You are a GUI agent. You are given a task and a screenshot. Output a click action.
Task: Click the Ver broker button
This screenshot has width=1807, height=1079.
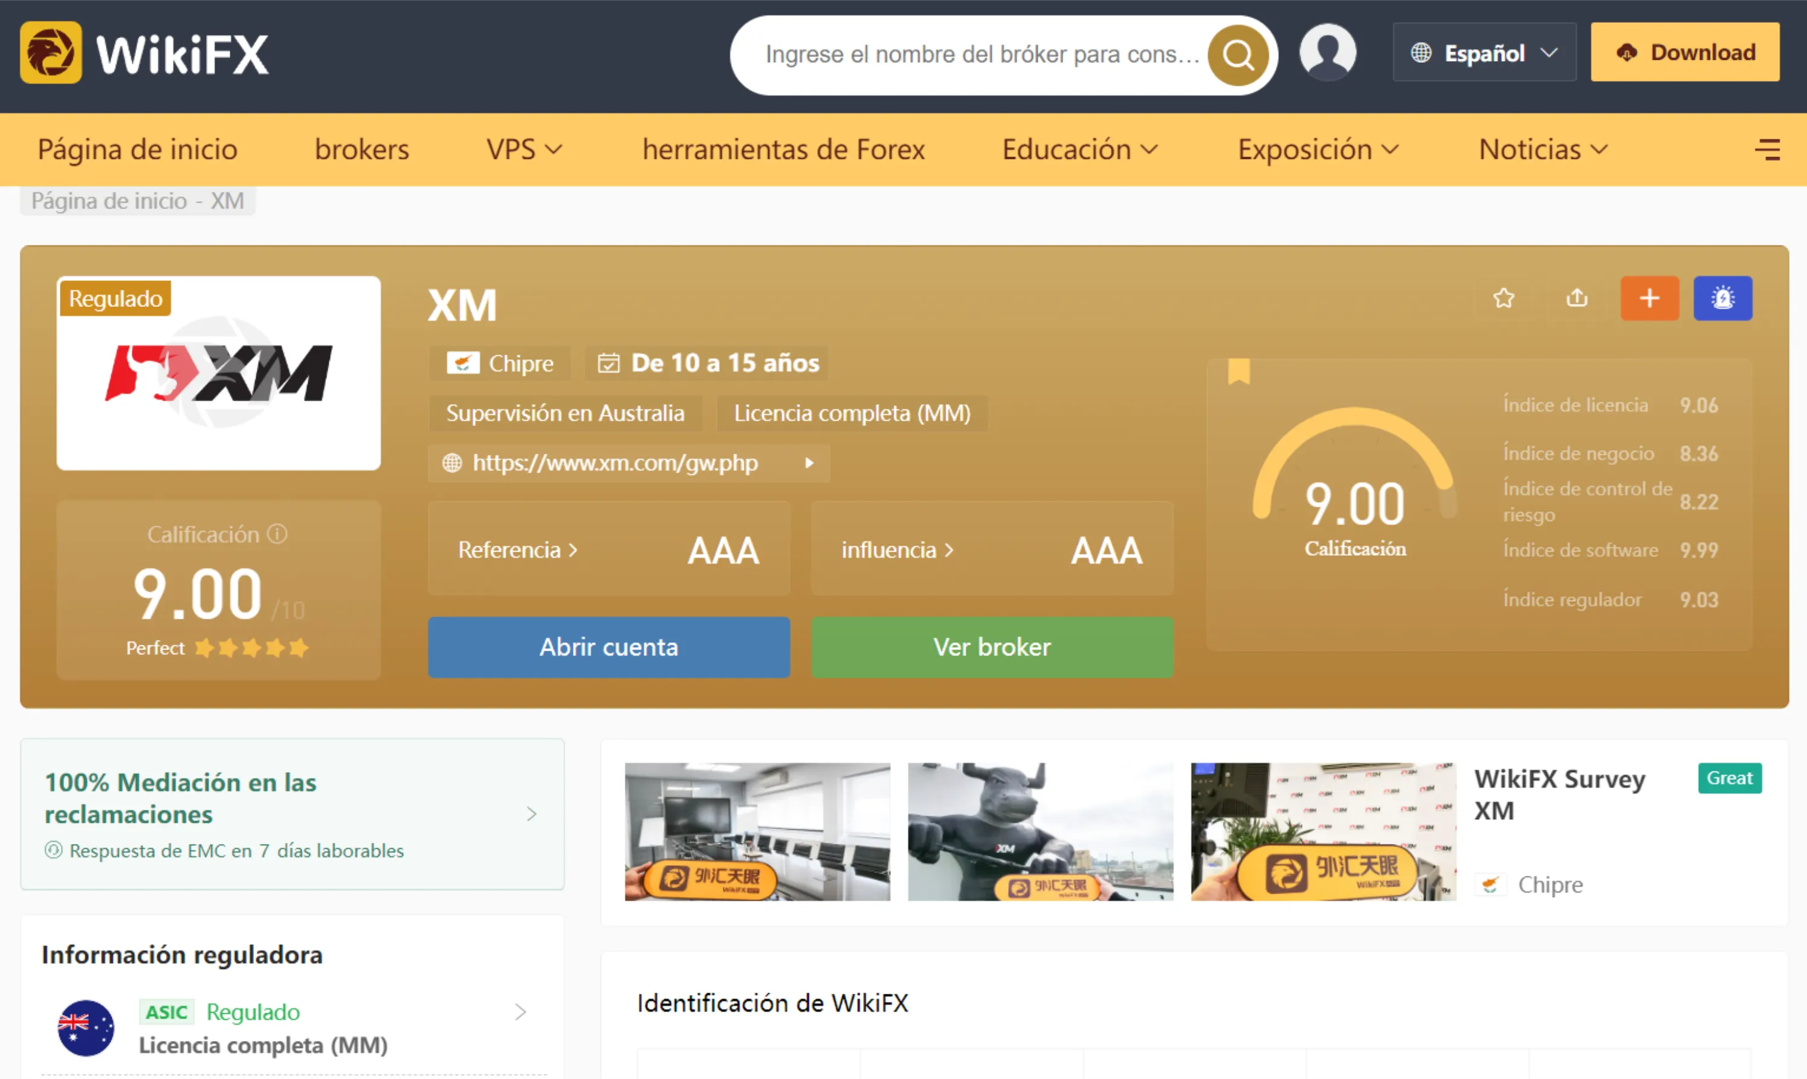pos(992,647)
